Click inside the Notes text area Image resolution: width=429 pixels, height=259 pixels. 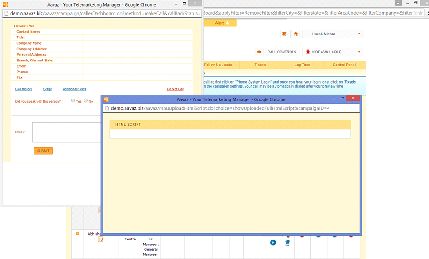tap(66, 132)
